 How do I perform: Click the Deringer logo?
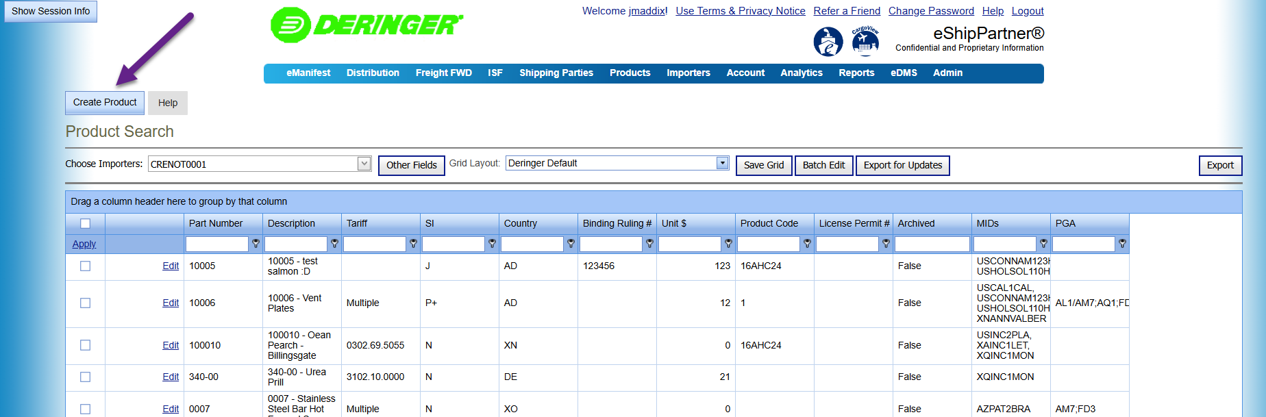coord(367,25)
